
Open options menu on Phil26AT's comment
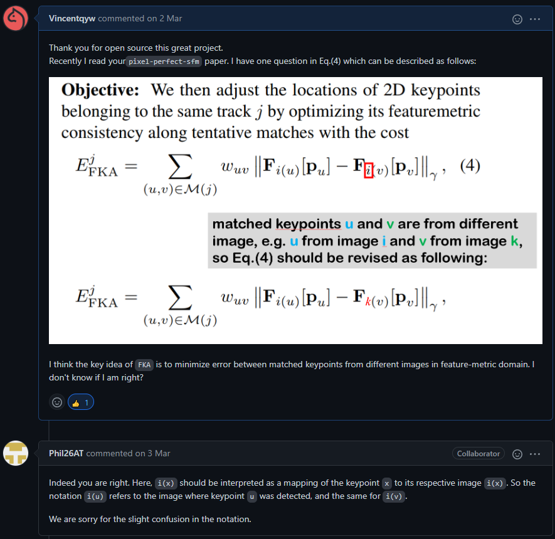(535, 454)
